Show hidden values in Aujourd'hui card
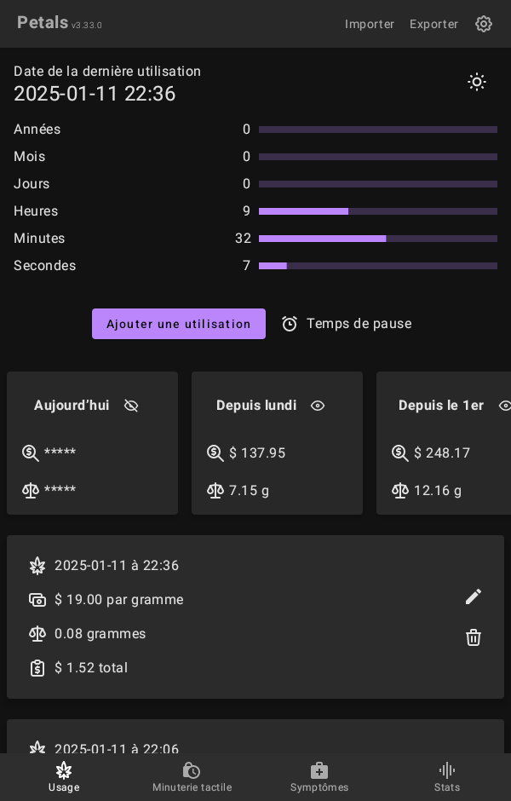Image resolution: width=511 pixels, height=801 pixels. pos(131,406)
